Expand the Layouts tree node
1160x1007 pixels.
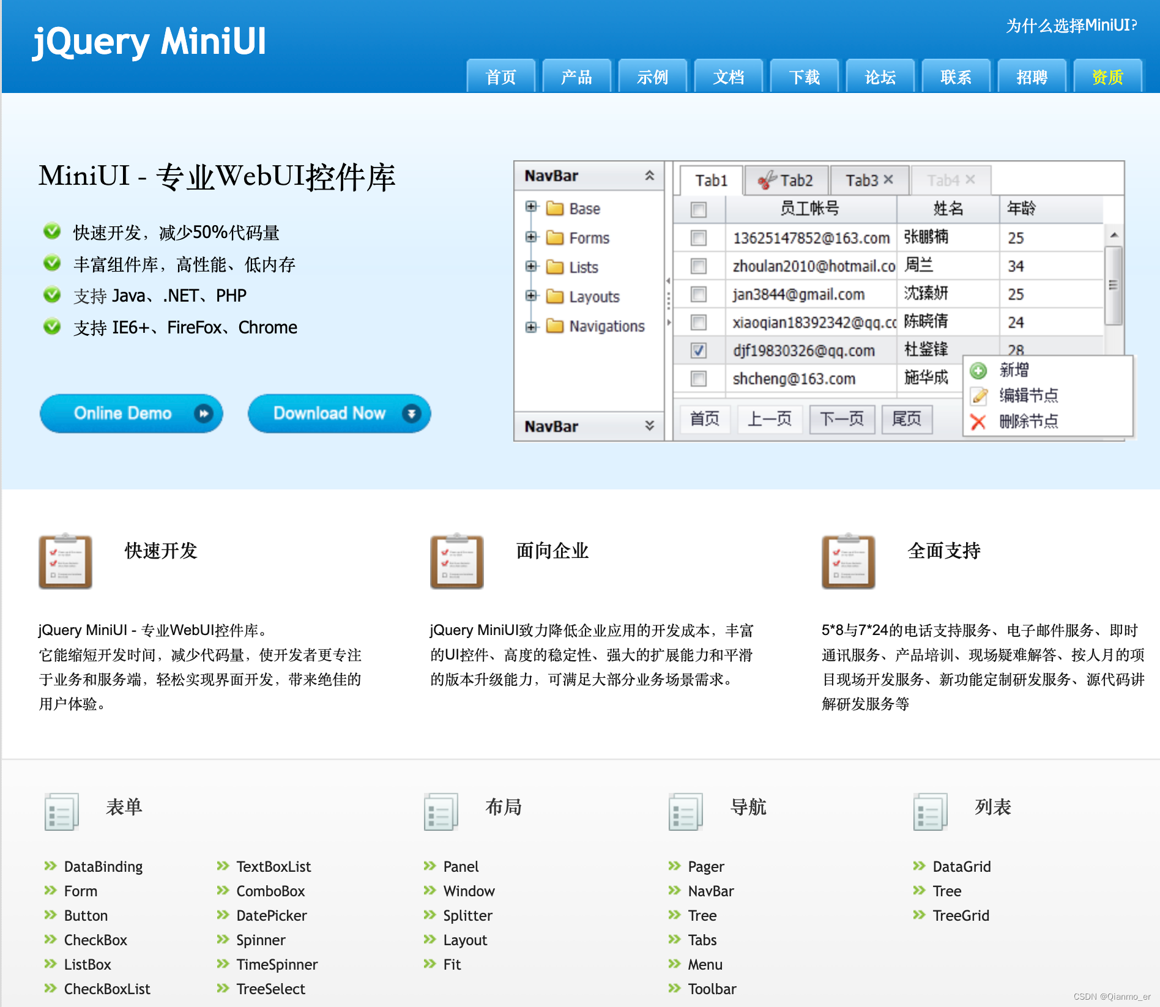(x=531, y=295)
